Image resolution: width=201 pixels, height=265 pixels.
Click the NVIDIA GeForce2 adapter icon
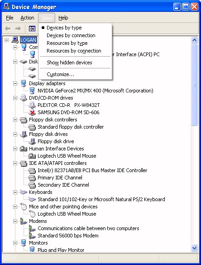32,91
